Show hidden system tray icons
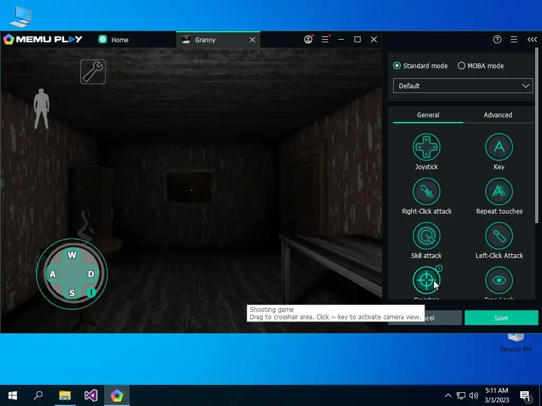 pyautogui.click(x=448, y=395)
